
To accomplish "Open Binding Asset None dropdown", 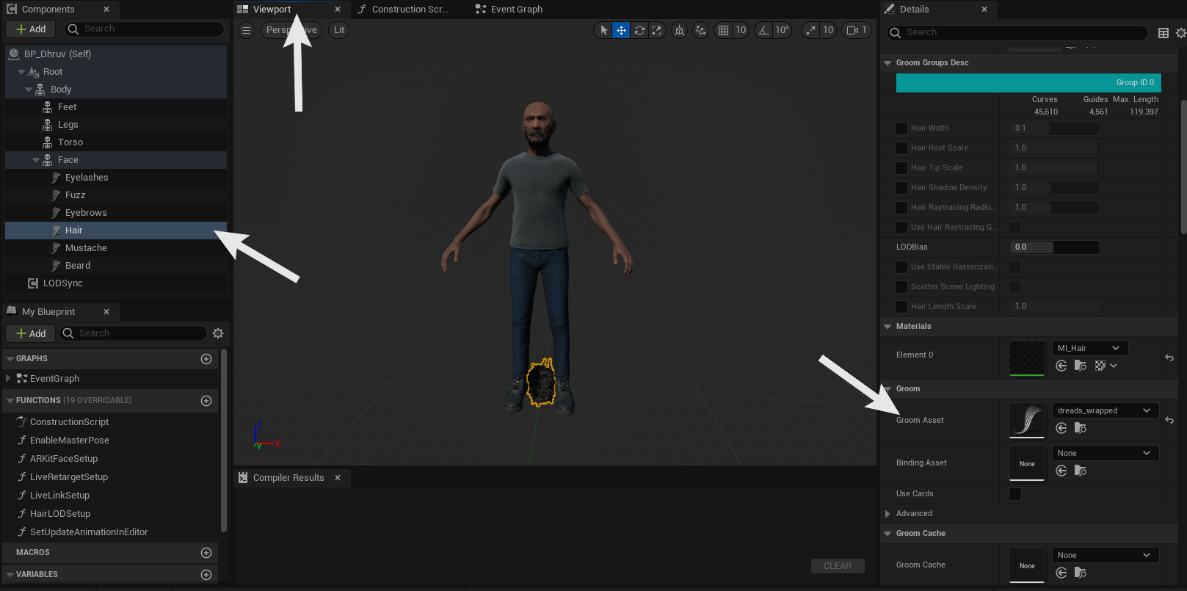I will (x=1106, y=453).
